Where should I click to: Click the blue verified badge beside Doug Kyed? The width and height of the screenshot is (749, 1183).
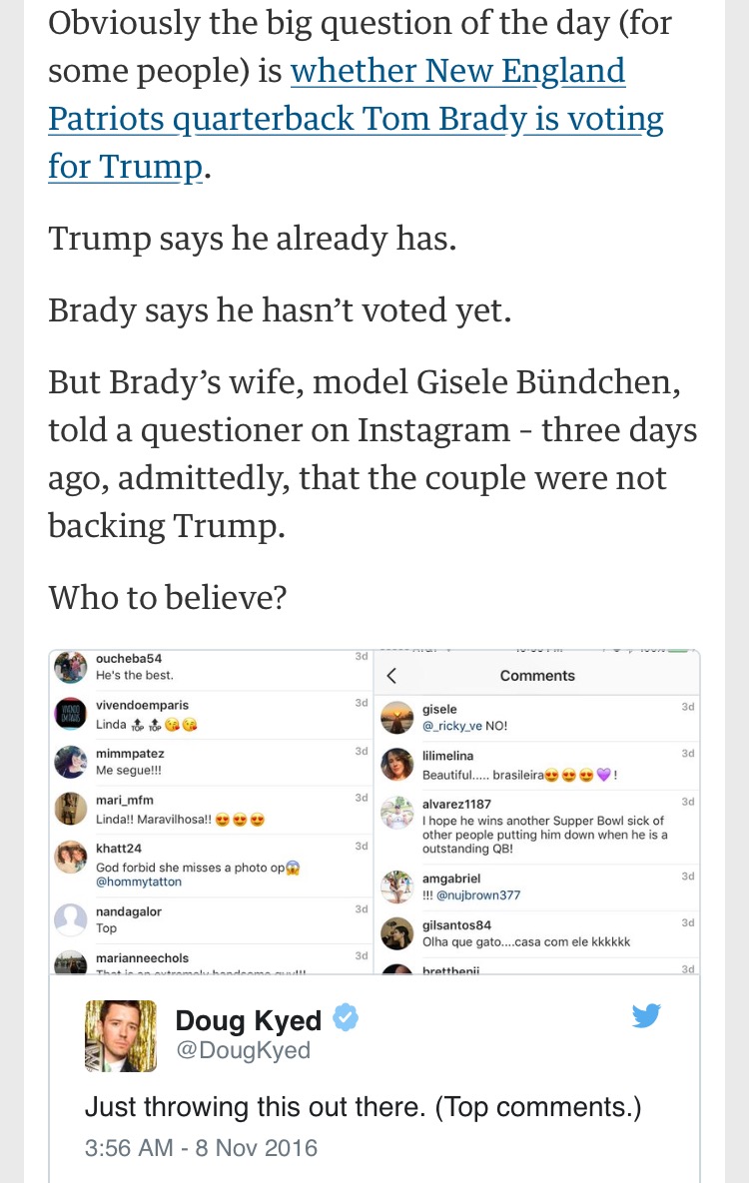click(x=346, y=1018)
